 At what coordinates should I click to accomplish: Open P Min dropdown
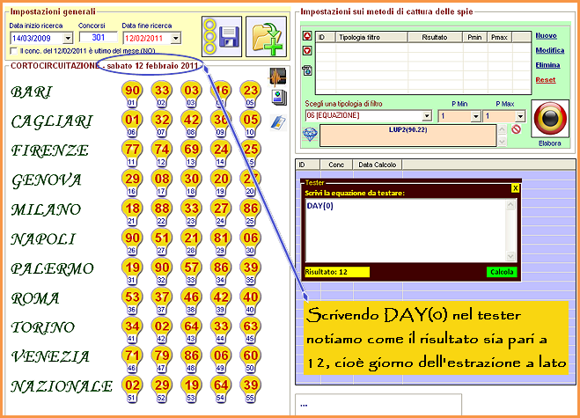[475, 116]
